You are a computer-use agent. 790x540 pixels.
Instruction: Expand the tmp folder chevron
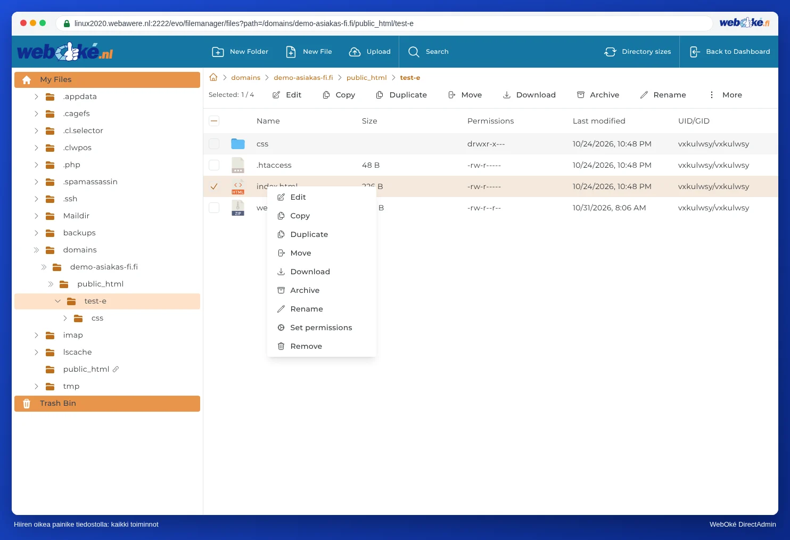pos(36,386)
